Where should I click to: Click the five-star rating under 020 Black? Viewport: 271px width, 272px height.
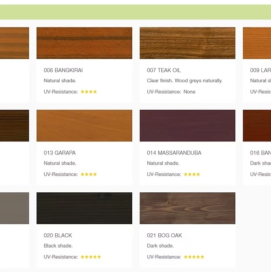[91, 257]
